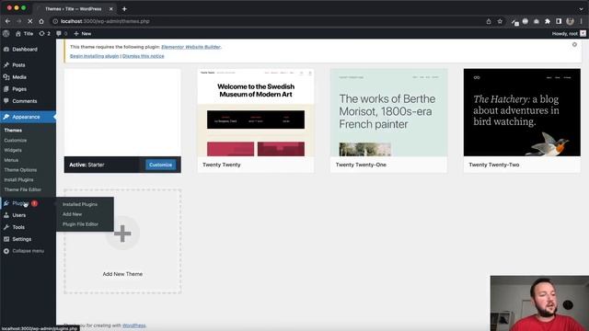Viewport: 589px width, 331px height.
Task: Open a new browser tab
Action: [124, 8]
